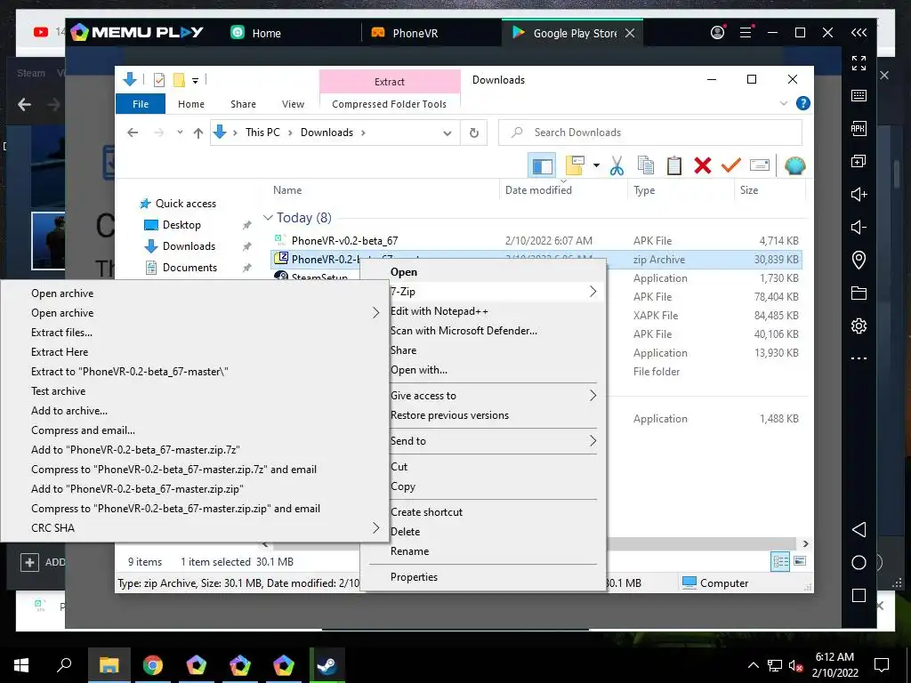Click the new folder icon in Explorer toolbar
The image size is (911, 683).
pyautogui.click(x=575, y=166)
